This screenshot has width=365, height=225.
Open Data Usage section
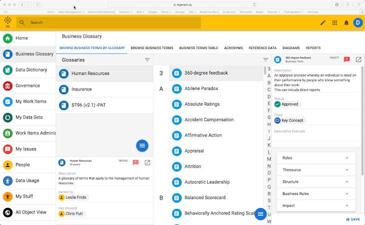pyautogui.click(x=28, y=180)
